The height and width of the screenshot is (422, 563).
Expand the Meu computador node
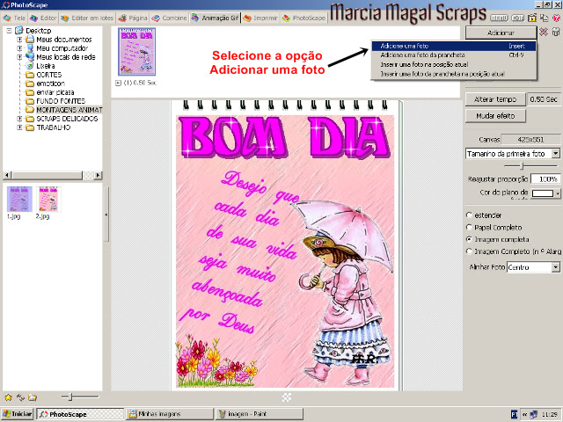pyautogui.click(x=19, y=48)
